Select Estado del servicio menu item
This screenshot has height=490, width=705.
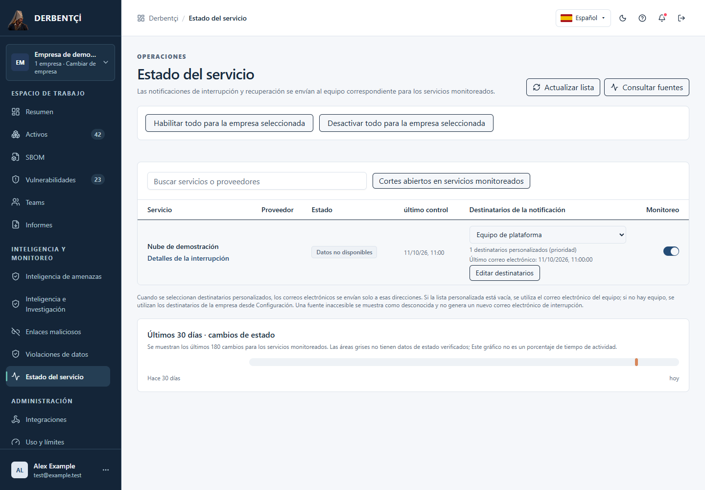(x=58, y=377)
